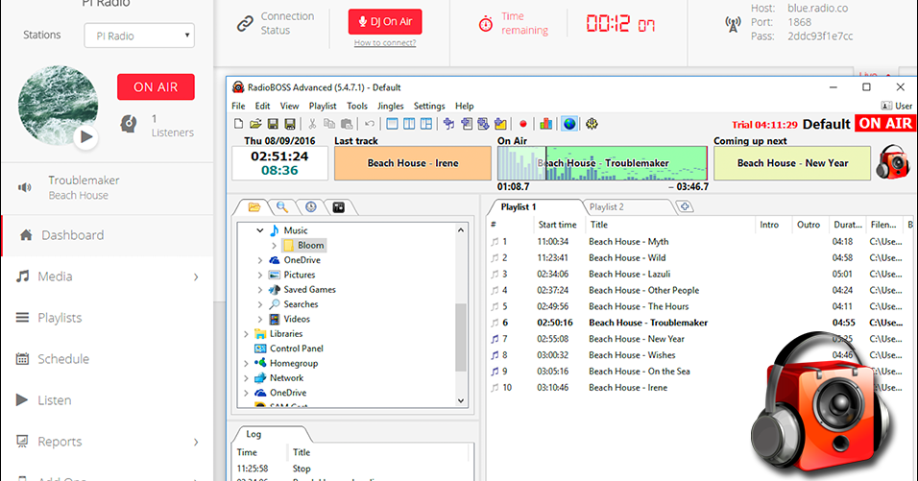Create a new playlist with the blank page icon
The image size is (918, 481).
pyautogui.click(x=238, y=124)
